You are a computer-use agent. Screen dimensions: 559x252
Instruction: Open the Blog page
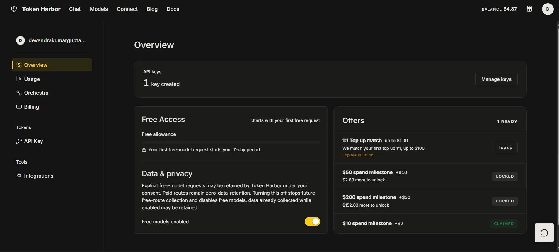pyautogui.click(x=152, y=9)
